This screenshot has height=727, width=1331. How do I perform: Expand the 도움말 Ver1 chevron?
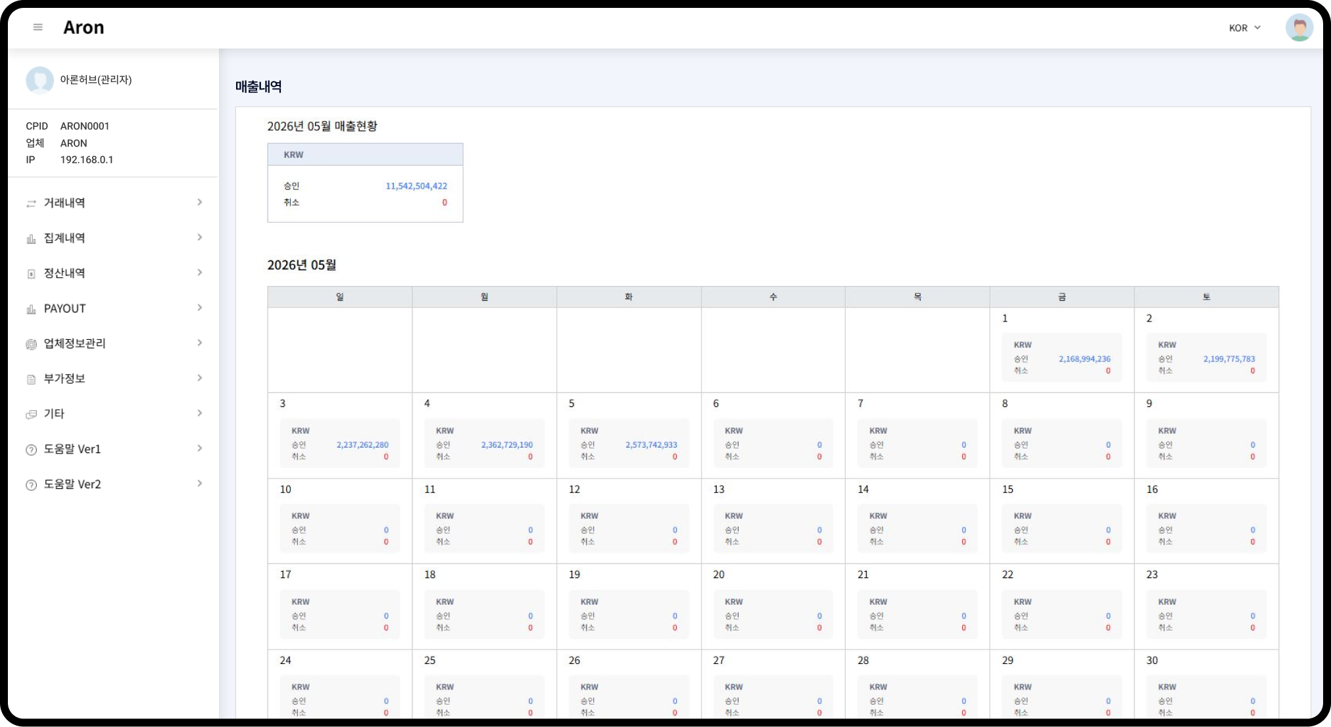click(200, 448)
